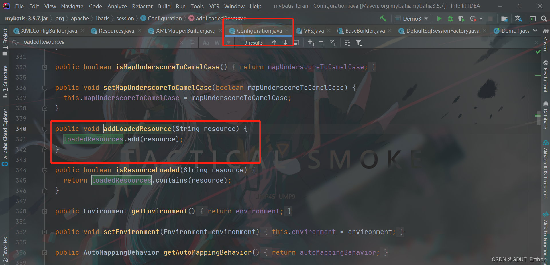Add selection for next occurrence

311,43
